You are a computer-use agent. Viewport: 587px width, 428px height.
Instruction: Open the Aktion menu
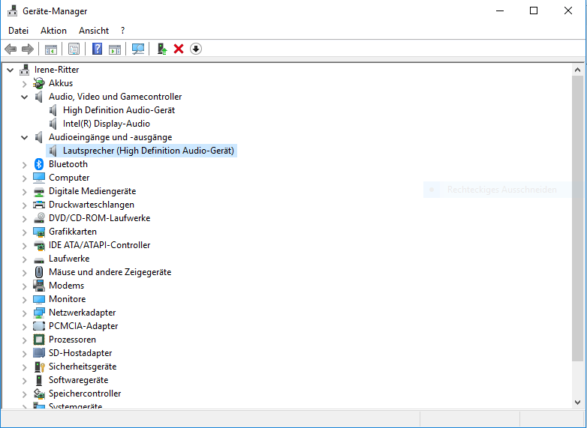(x=53, y=31)
